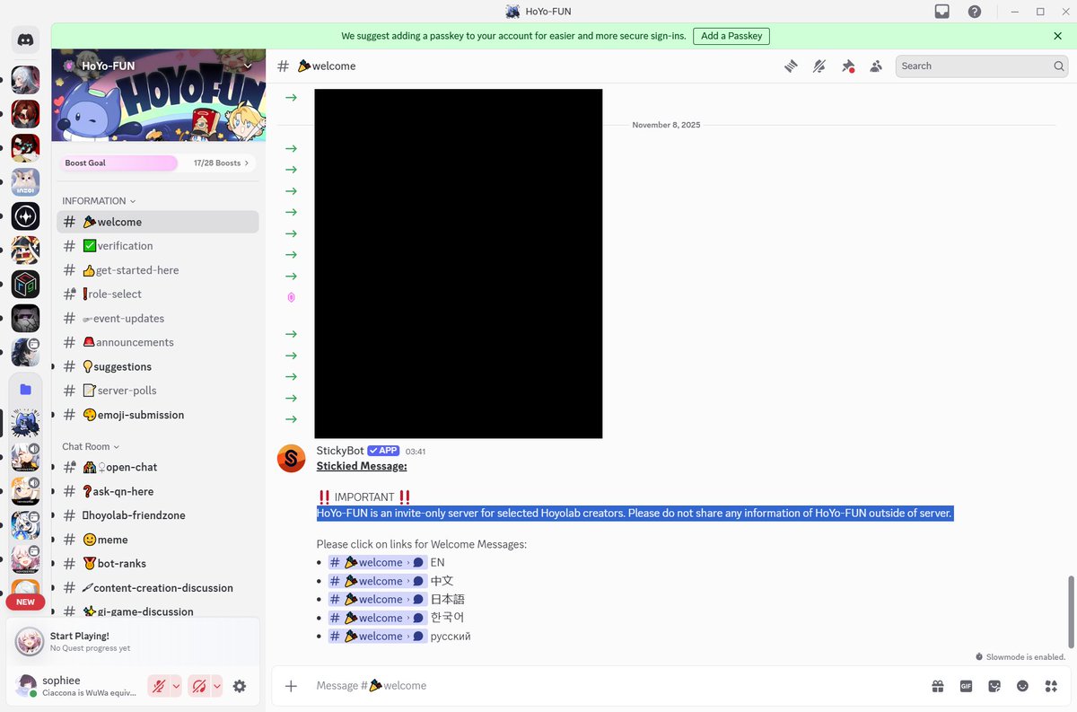
Task: Open notification settings bell icon
Action: pos(819,66)
